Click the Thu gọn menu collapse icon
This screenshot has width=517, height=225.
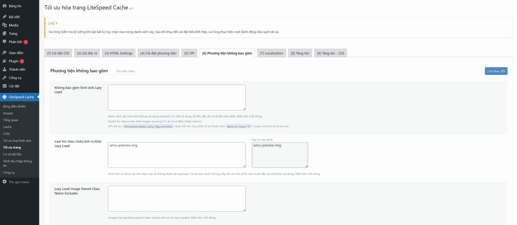tap(4, 182)
